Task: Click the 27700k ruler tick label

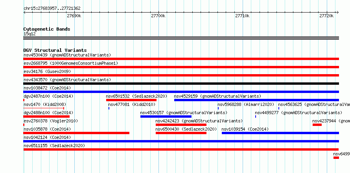Action: click(x=158, y=16)
